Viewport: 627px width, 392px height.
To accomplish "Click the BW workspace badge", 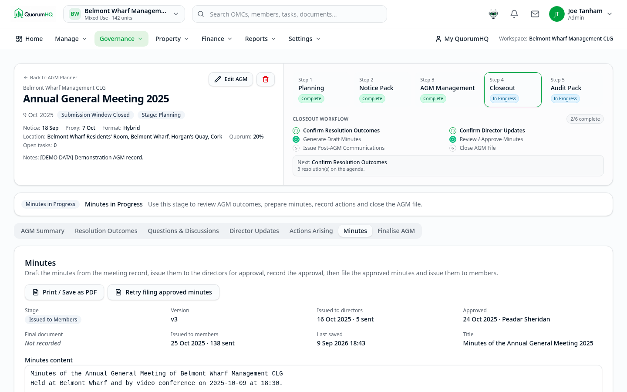I will [x=75, y=14].
